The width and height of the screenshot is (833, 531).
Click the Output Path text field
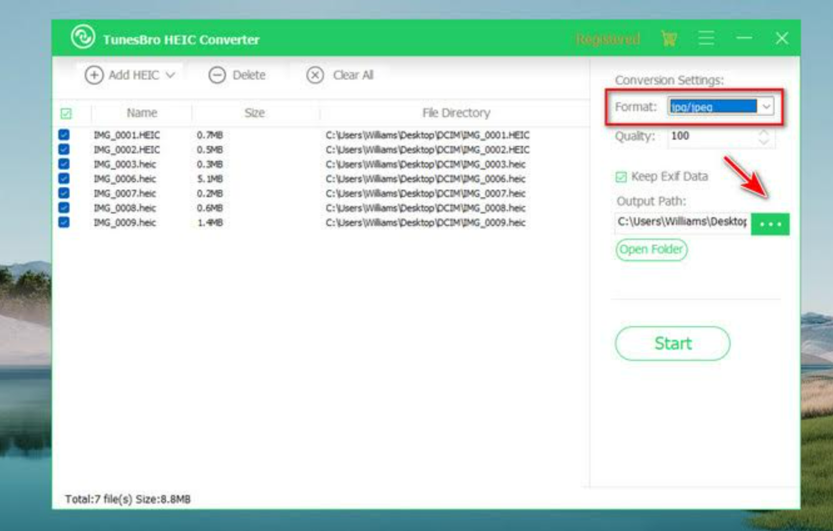682,222
